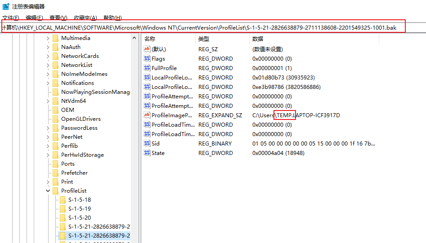Click the OEM folder icon
The height and width of the screenshot is (243, 426).
[55, 110]
